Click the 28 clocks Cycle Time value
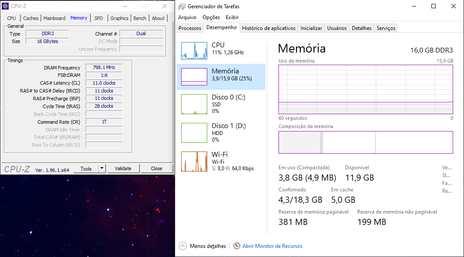This screenshot has width=464, height=257. coord(104,106)
